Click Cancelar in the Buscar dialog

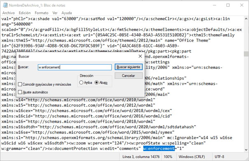[128, 76]
